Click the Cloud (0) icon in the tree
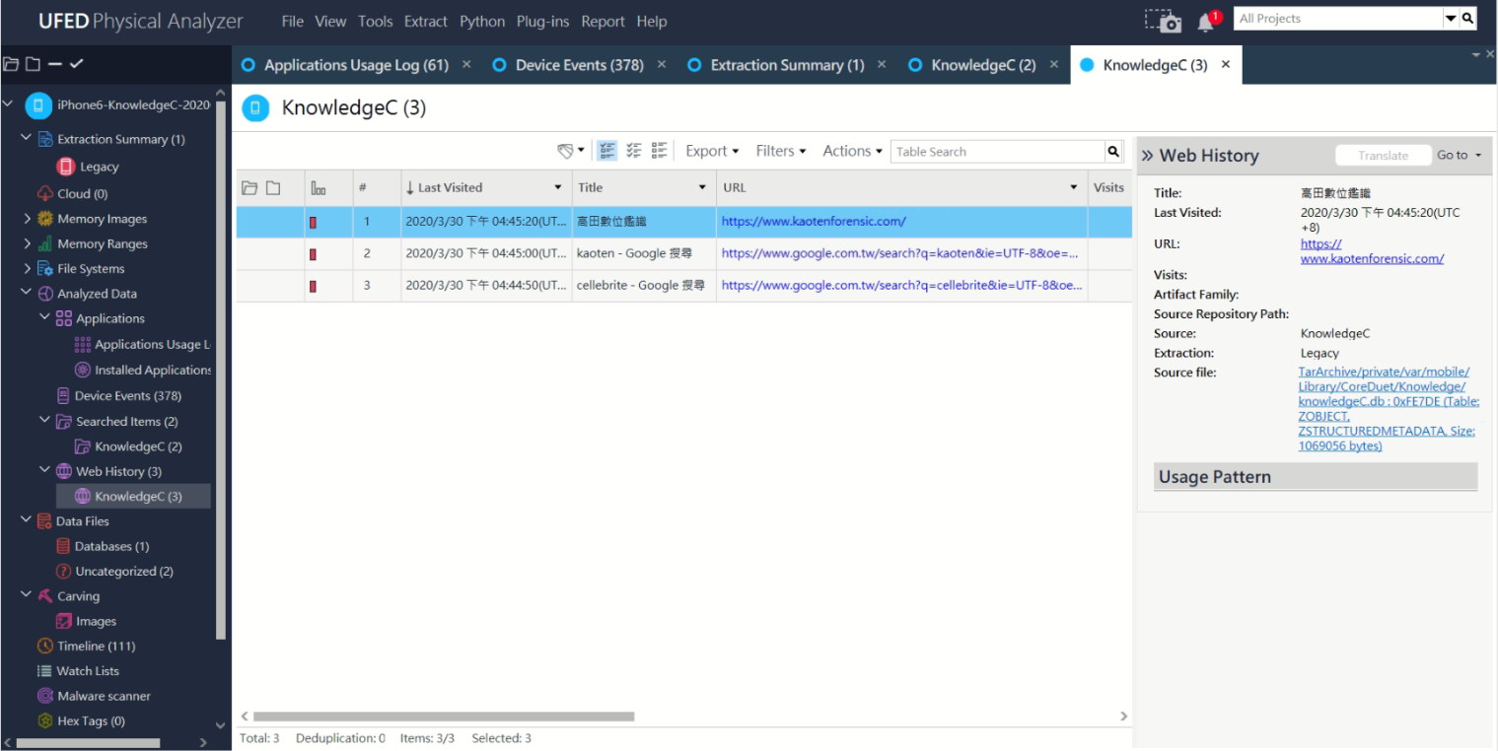Screen dimensions: 1498x751 [45, 193]
